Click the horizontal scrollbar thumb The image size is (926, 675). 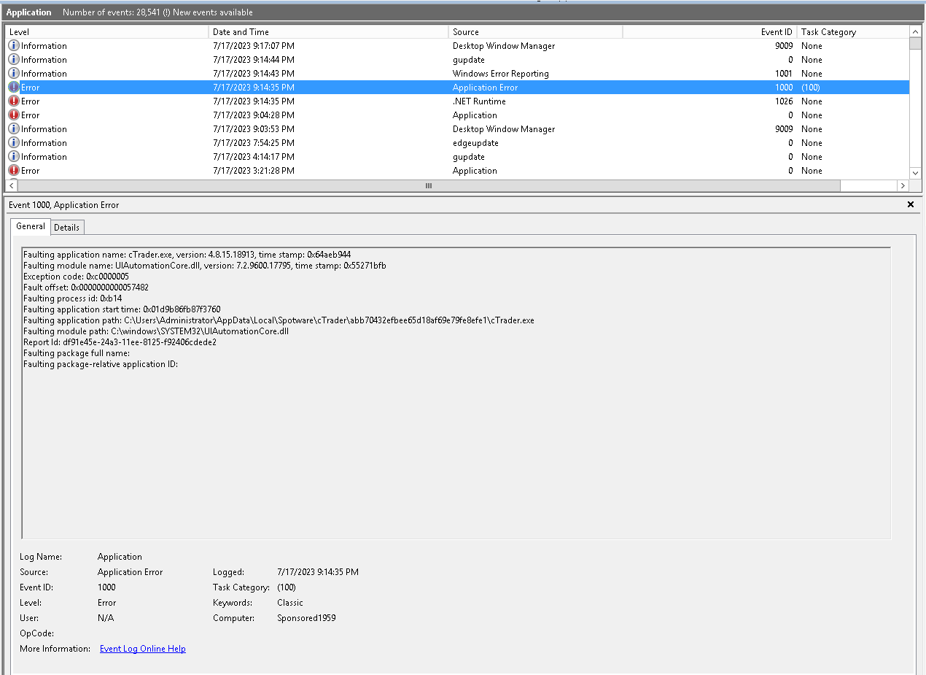pyautogui.click(x=429, y=186)
